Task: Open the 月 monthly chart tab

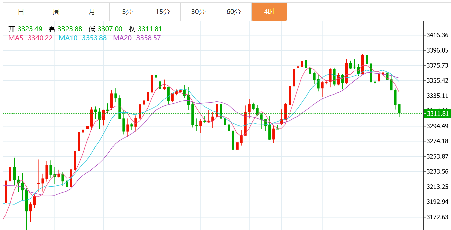Action: (x=92, y=12)
